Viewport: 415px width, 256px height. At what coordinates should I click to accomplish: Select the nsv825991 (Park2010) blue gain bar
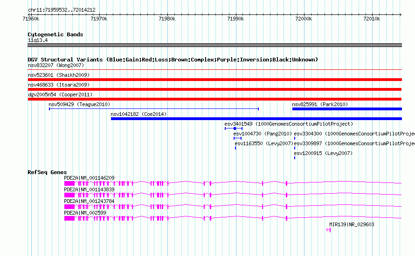point(347,109)
